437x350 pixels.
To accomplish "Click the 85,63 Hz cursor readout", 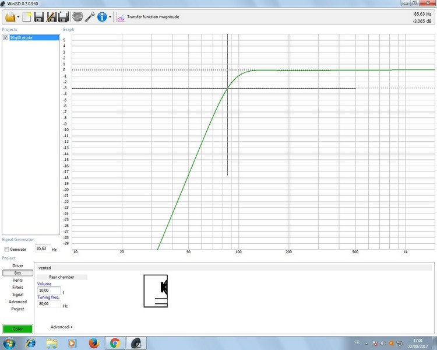I will coord(423,14).
